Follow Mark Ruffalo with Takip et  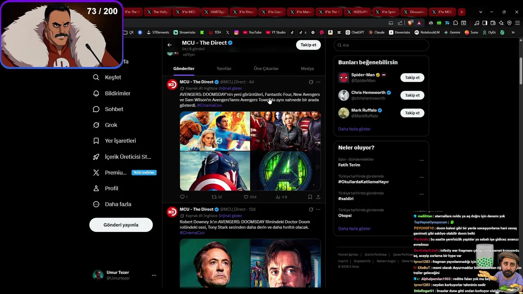coord(412,113)
